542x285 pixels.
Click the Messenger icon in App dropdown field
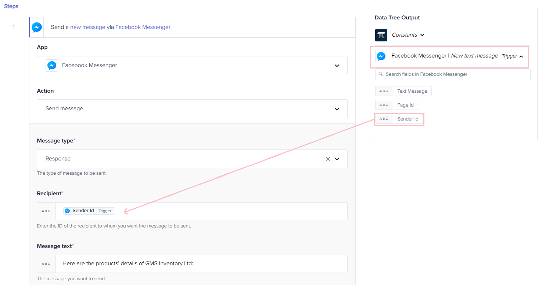pos(52,65)
